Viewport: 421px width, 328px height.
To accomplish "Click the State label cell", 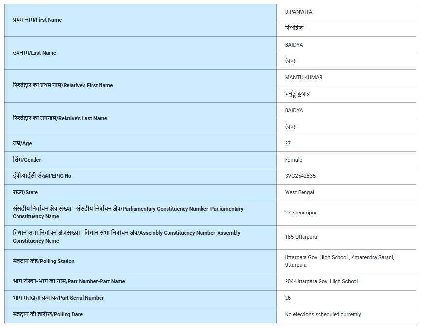I will pos(25,192).
